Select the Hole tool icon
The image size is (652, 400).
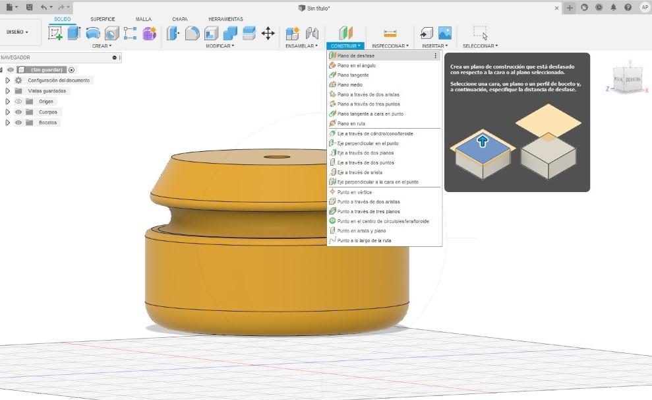click(x=111, y=33)
